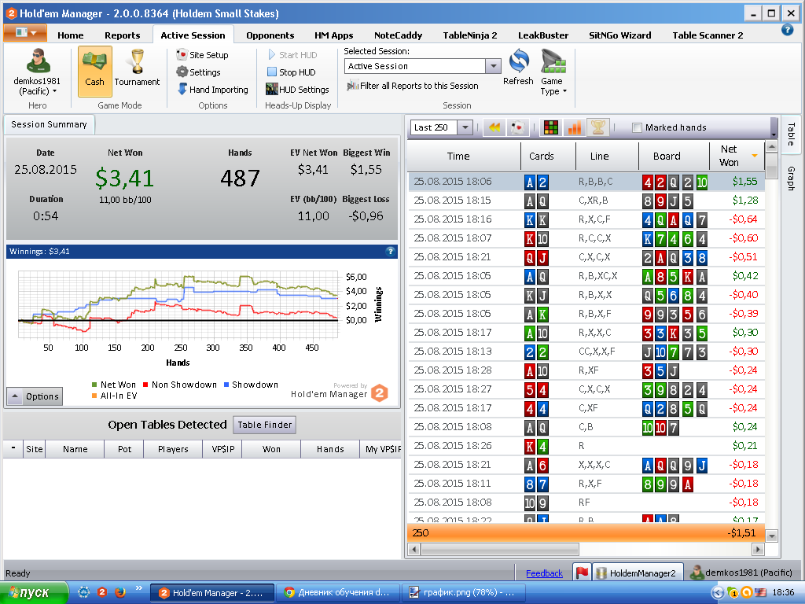Open Site Setup options
This screenshot has width=805, height=604.
tap(202, 55)
